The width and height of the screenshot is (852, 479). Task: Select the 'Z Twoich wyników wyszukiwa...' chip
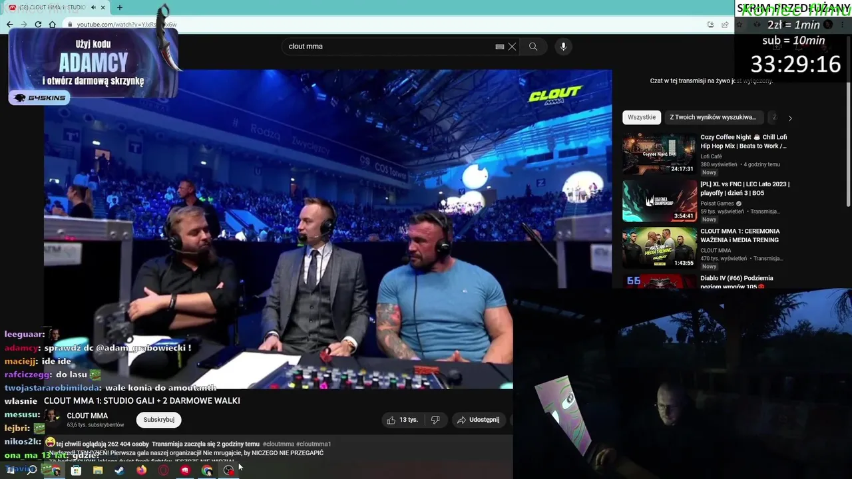[713, 117]
